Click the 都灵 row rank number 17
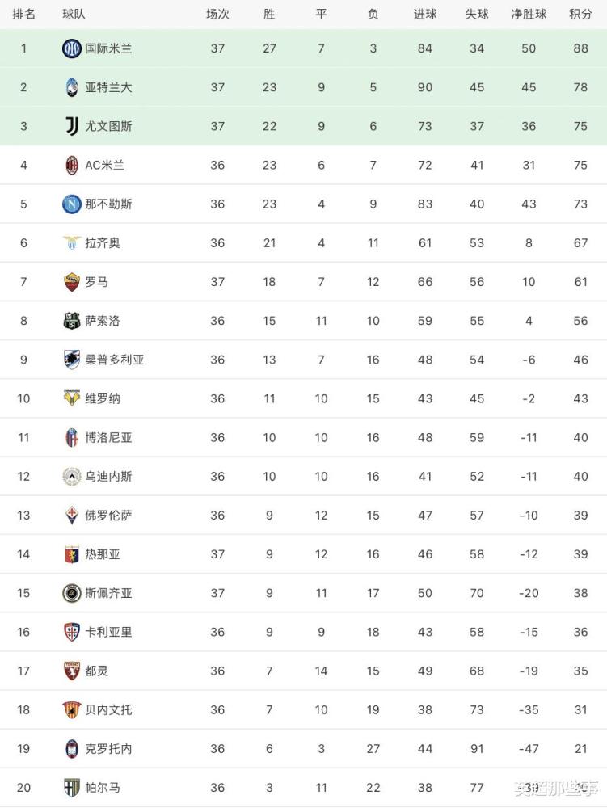Viewport: 607px width, 808px height. 23,671
